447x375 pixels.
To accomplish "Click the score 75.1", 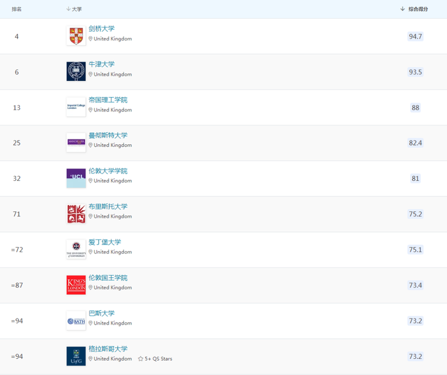I will point(415,249).
